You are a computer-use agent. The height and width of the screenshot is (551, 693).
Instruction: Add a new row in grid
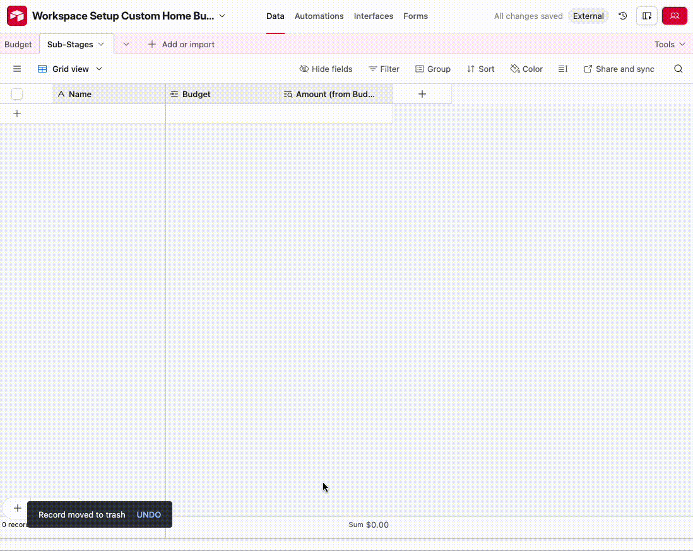click(17, 113)
